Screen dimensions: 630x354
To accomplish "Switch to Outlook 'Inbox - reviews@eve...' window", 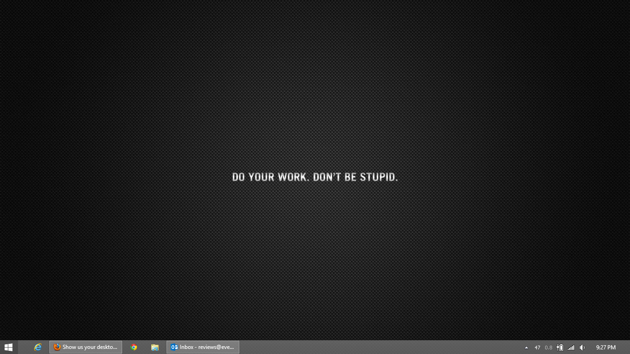I will 203,347.
